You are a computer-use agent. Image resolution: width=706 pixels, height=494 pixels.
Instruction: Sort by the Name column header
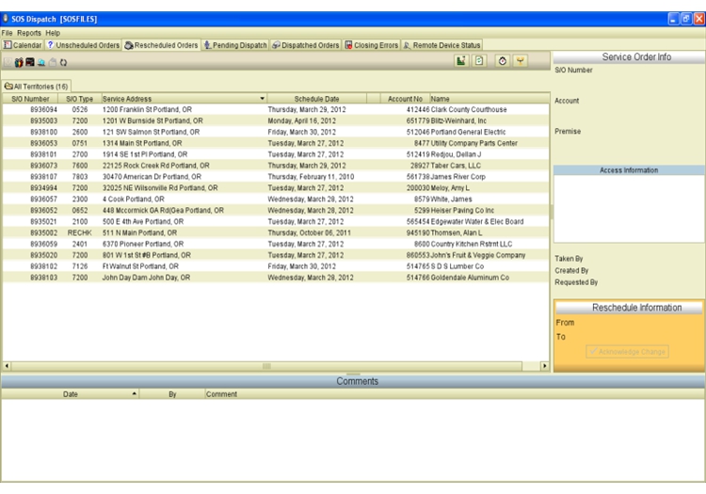(489, 99)
